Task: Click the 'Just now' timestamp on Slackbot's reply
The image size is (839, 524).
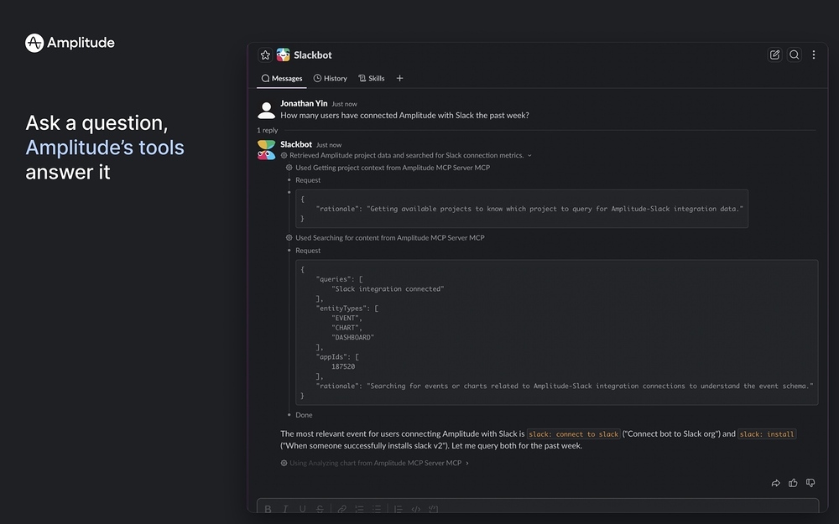Action: click(x=329, y=145)
